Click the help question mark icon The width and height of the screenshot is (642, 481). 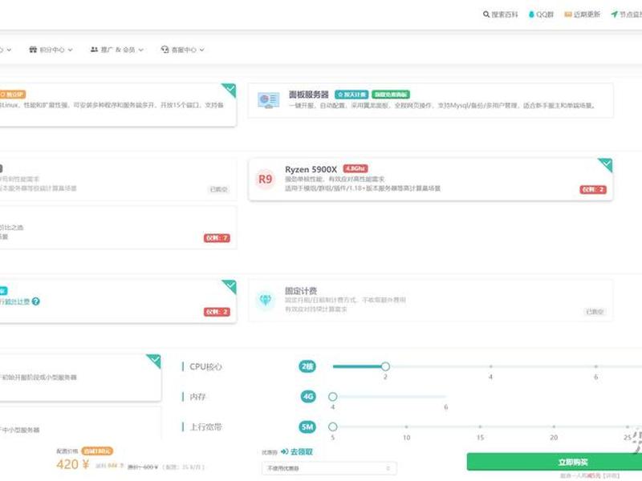(36, 301)
